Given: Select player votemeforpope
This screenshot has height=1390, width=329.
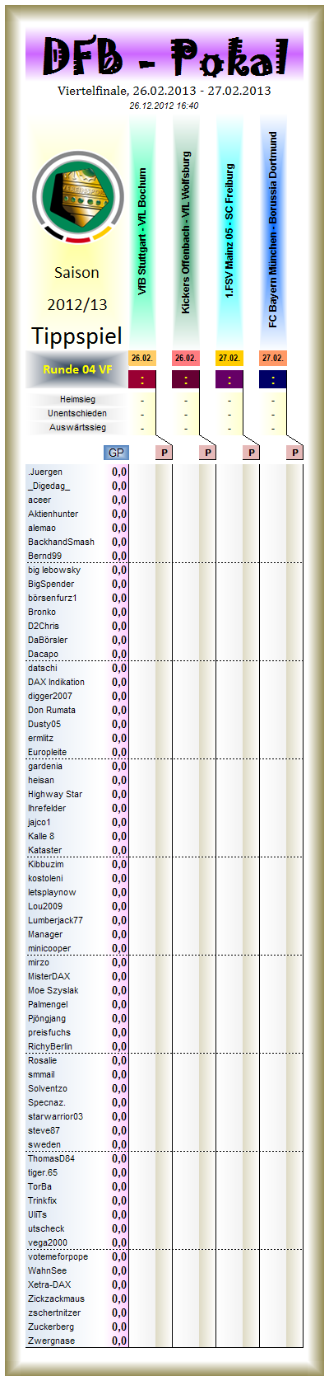Looking at the screenshot, I should tap(58, 1256).
